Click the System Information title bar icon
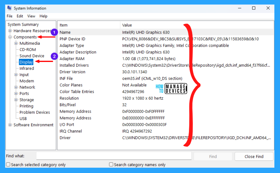Viewport: 280px width, 173px height. click(x=9, y=8)
